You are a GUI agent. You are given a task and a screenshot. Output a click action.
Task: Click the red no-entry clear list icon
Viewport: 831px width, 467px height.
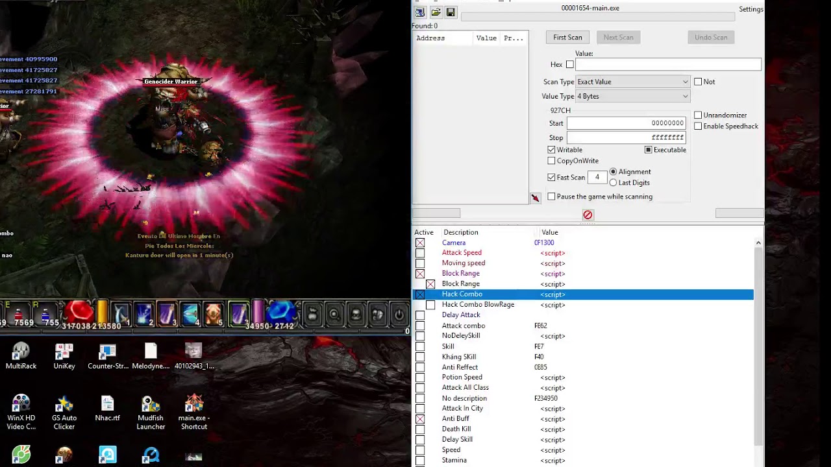tap(588, 215)
